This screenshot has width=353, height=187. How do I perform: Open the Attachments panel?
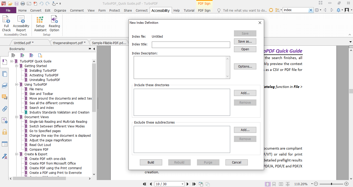coord(4,109)
